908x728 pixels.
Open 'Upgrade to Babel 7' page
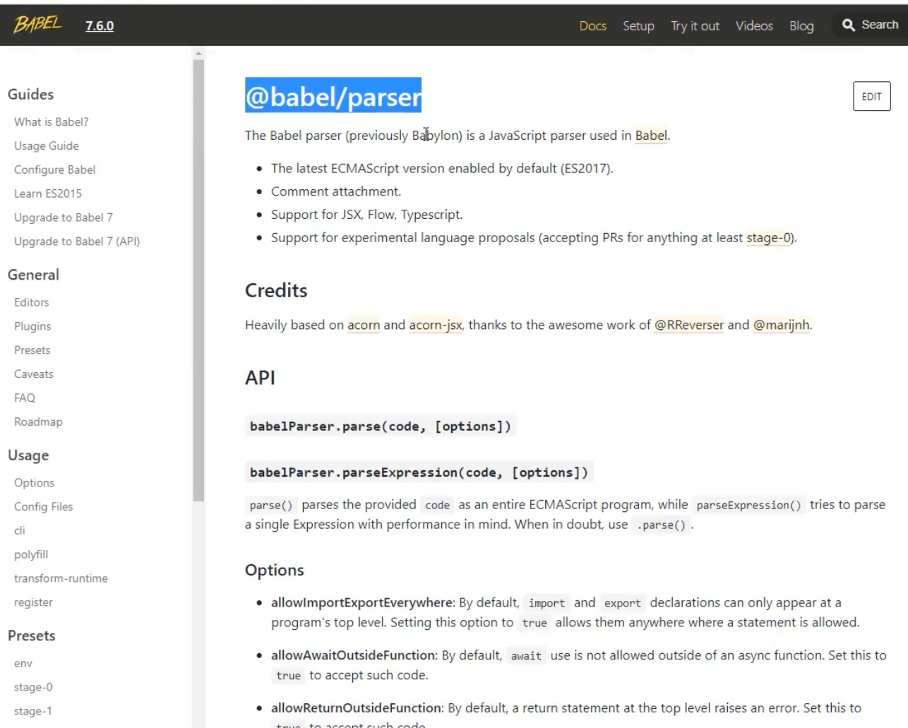[64, 217]
